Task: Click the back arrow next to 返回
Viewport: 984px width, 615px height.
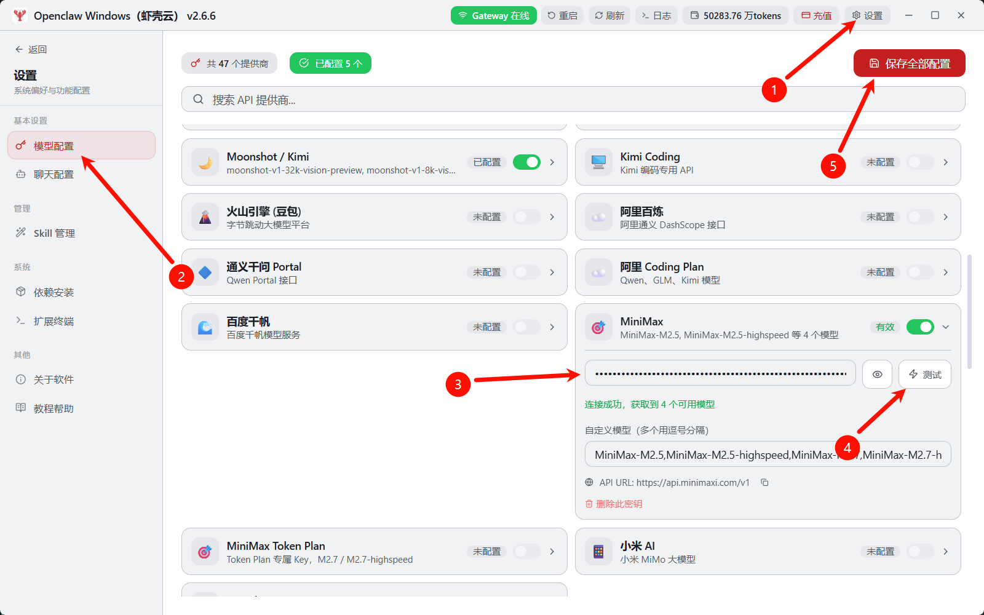Action: [19, 49]
